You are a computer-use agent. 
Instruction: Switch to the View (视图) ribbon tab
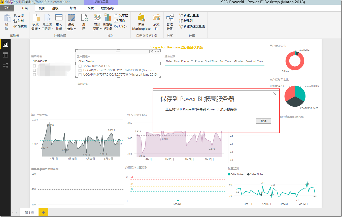[42, 8]
